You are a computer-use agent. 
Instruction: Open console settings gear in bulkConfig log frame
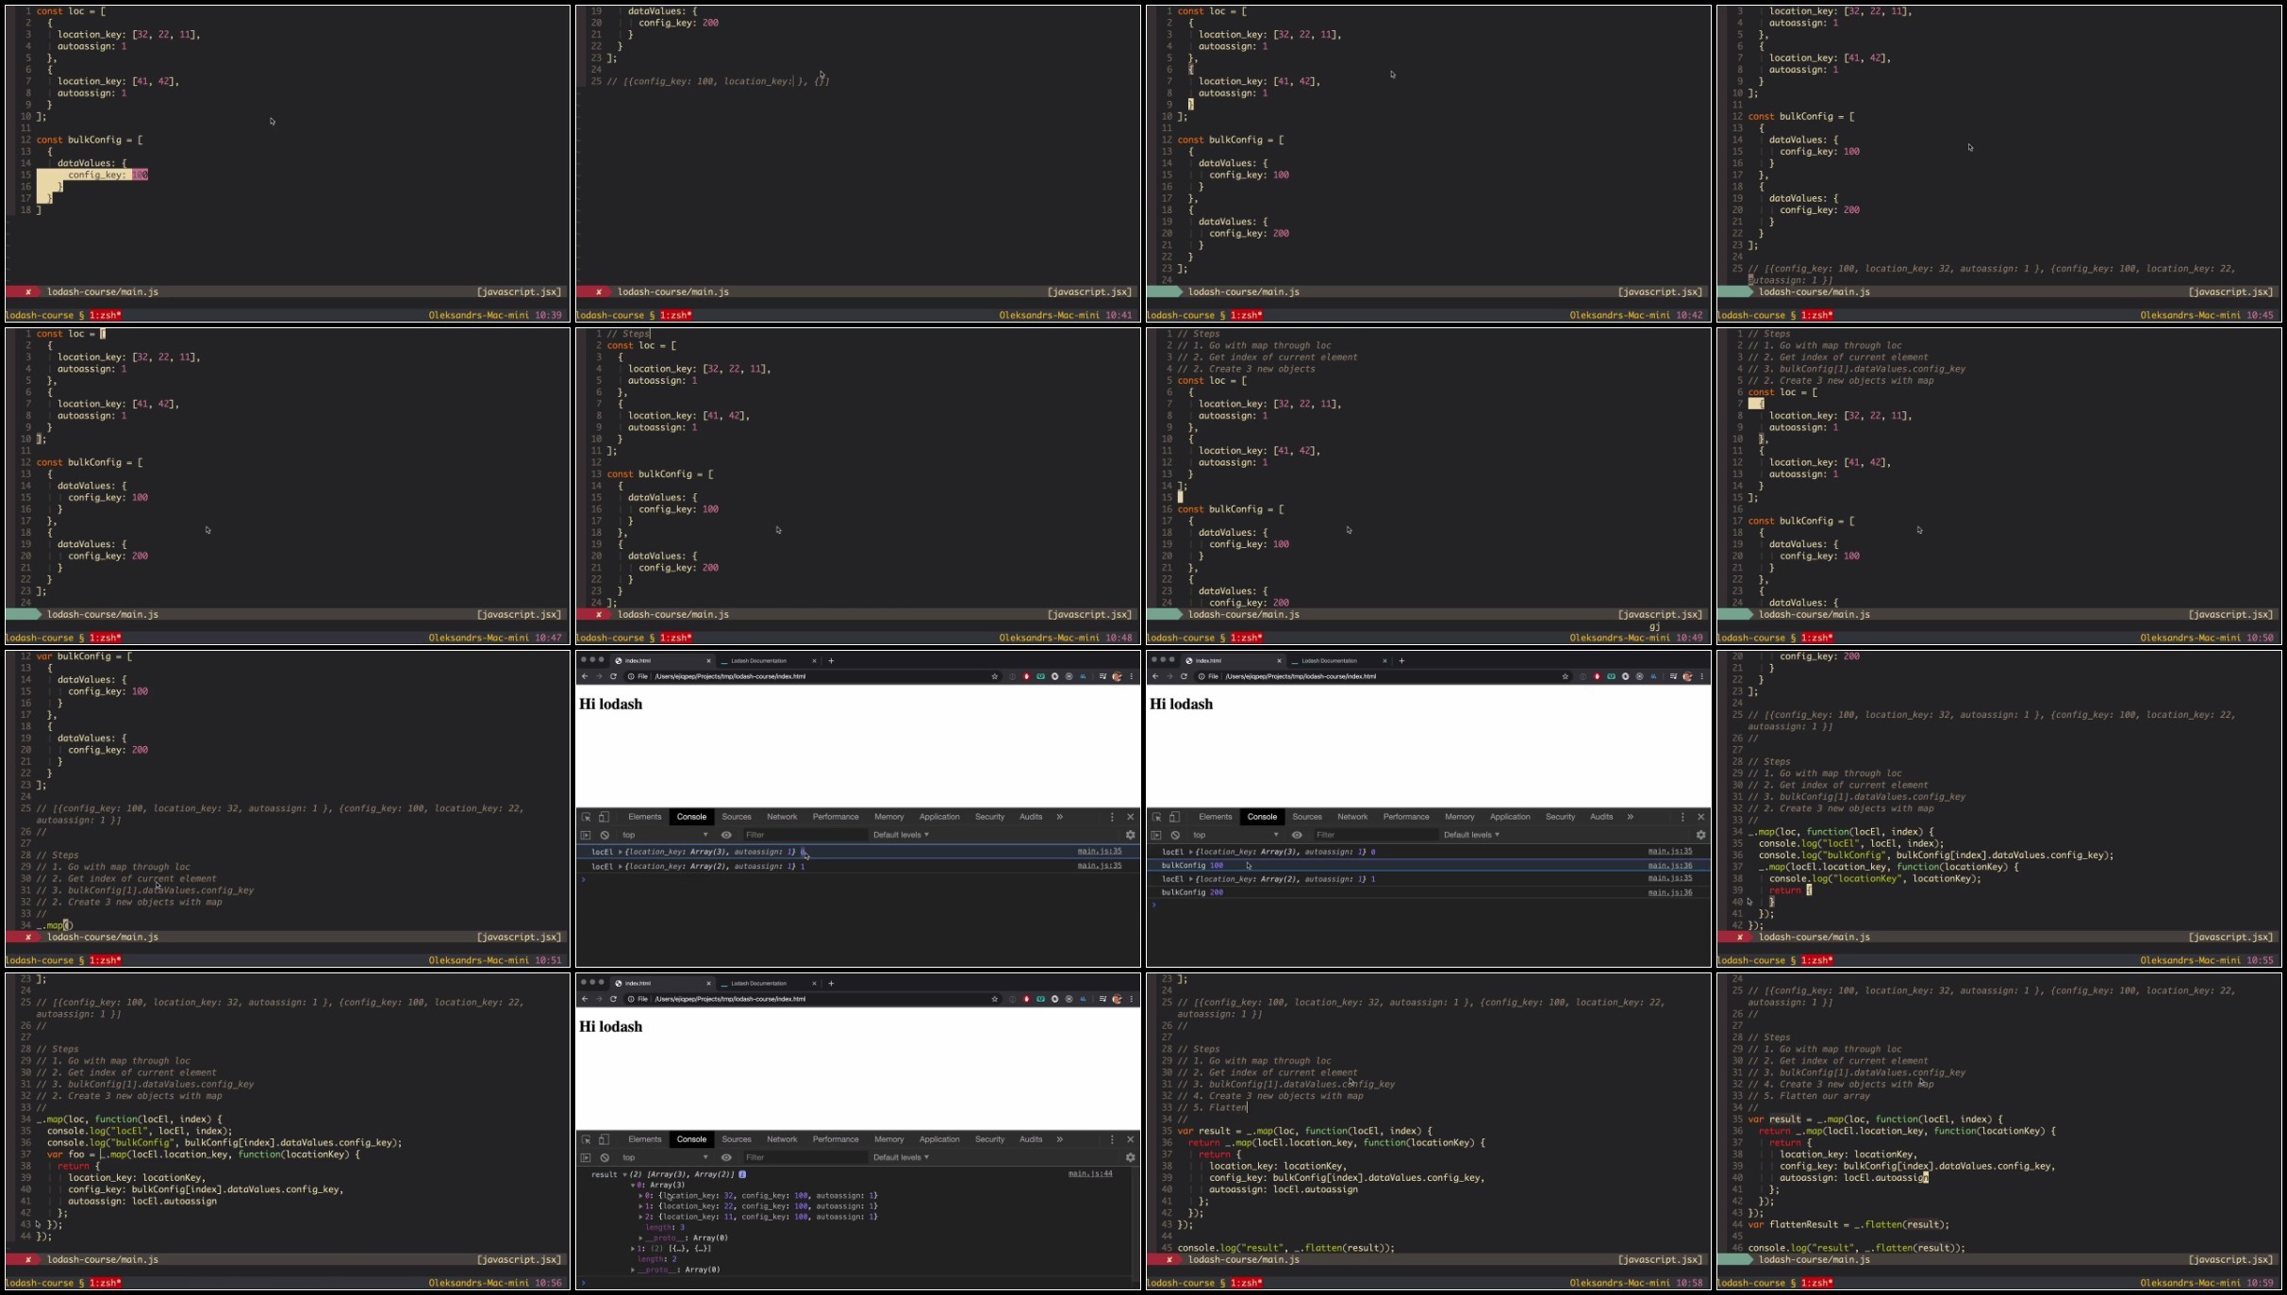coord(1700,835)
